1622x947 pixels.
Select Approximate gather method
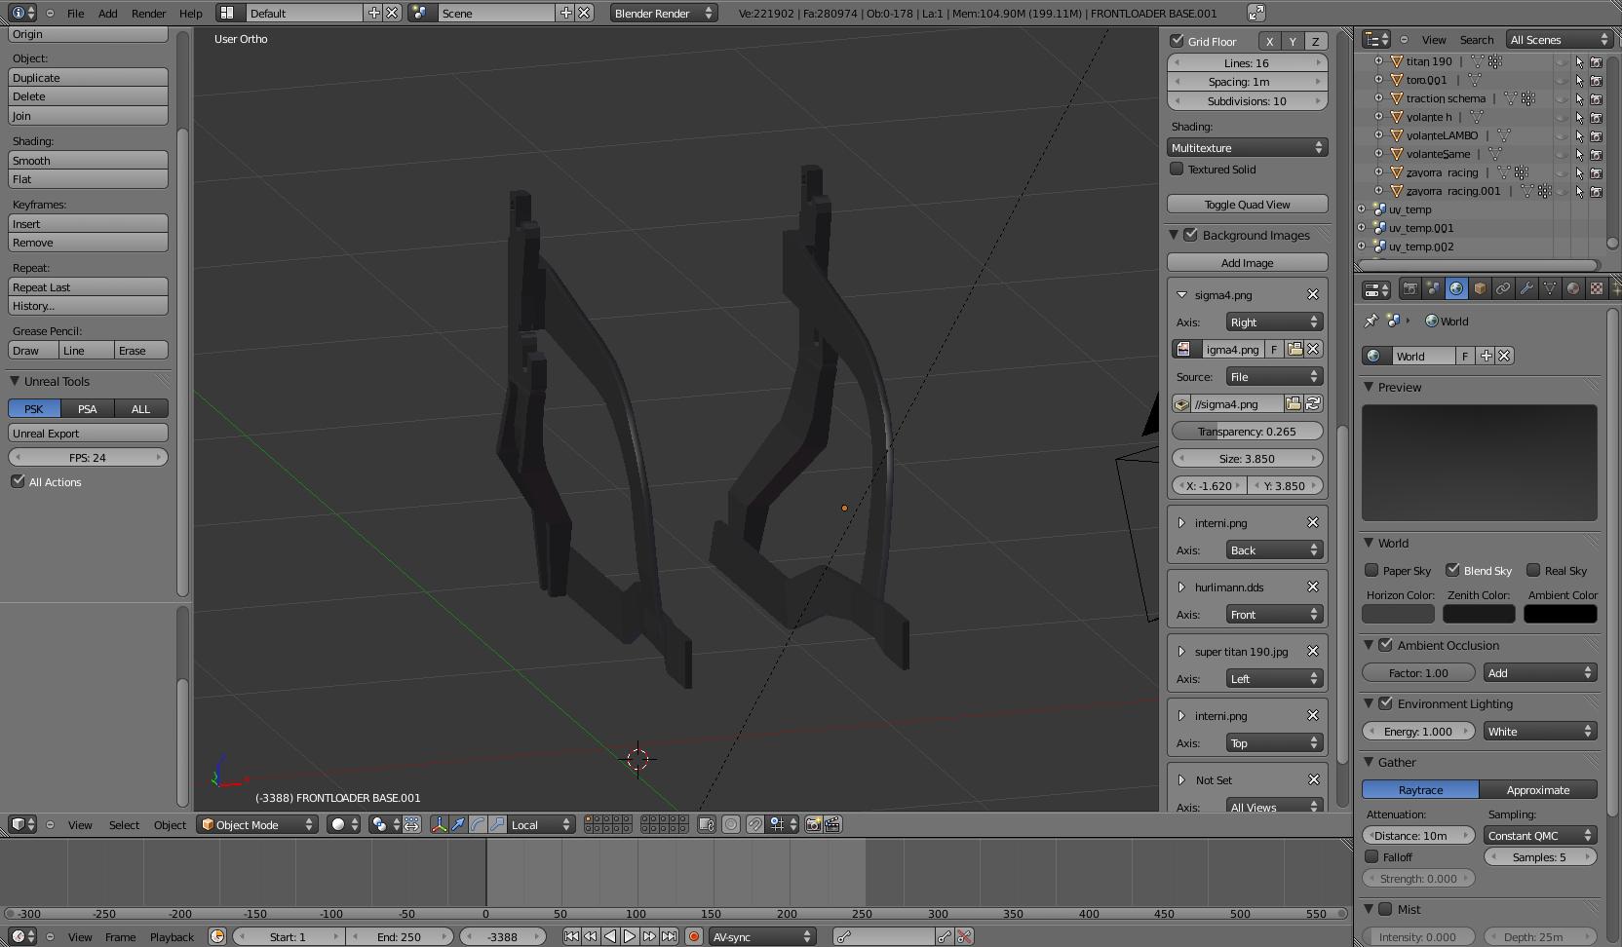coord(1538,789)
